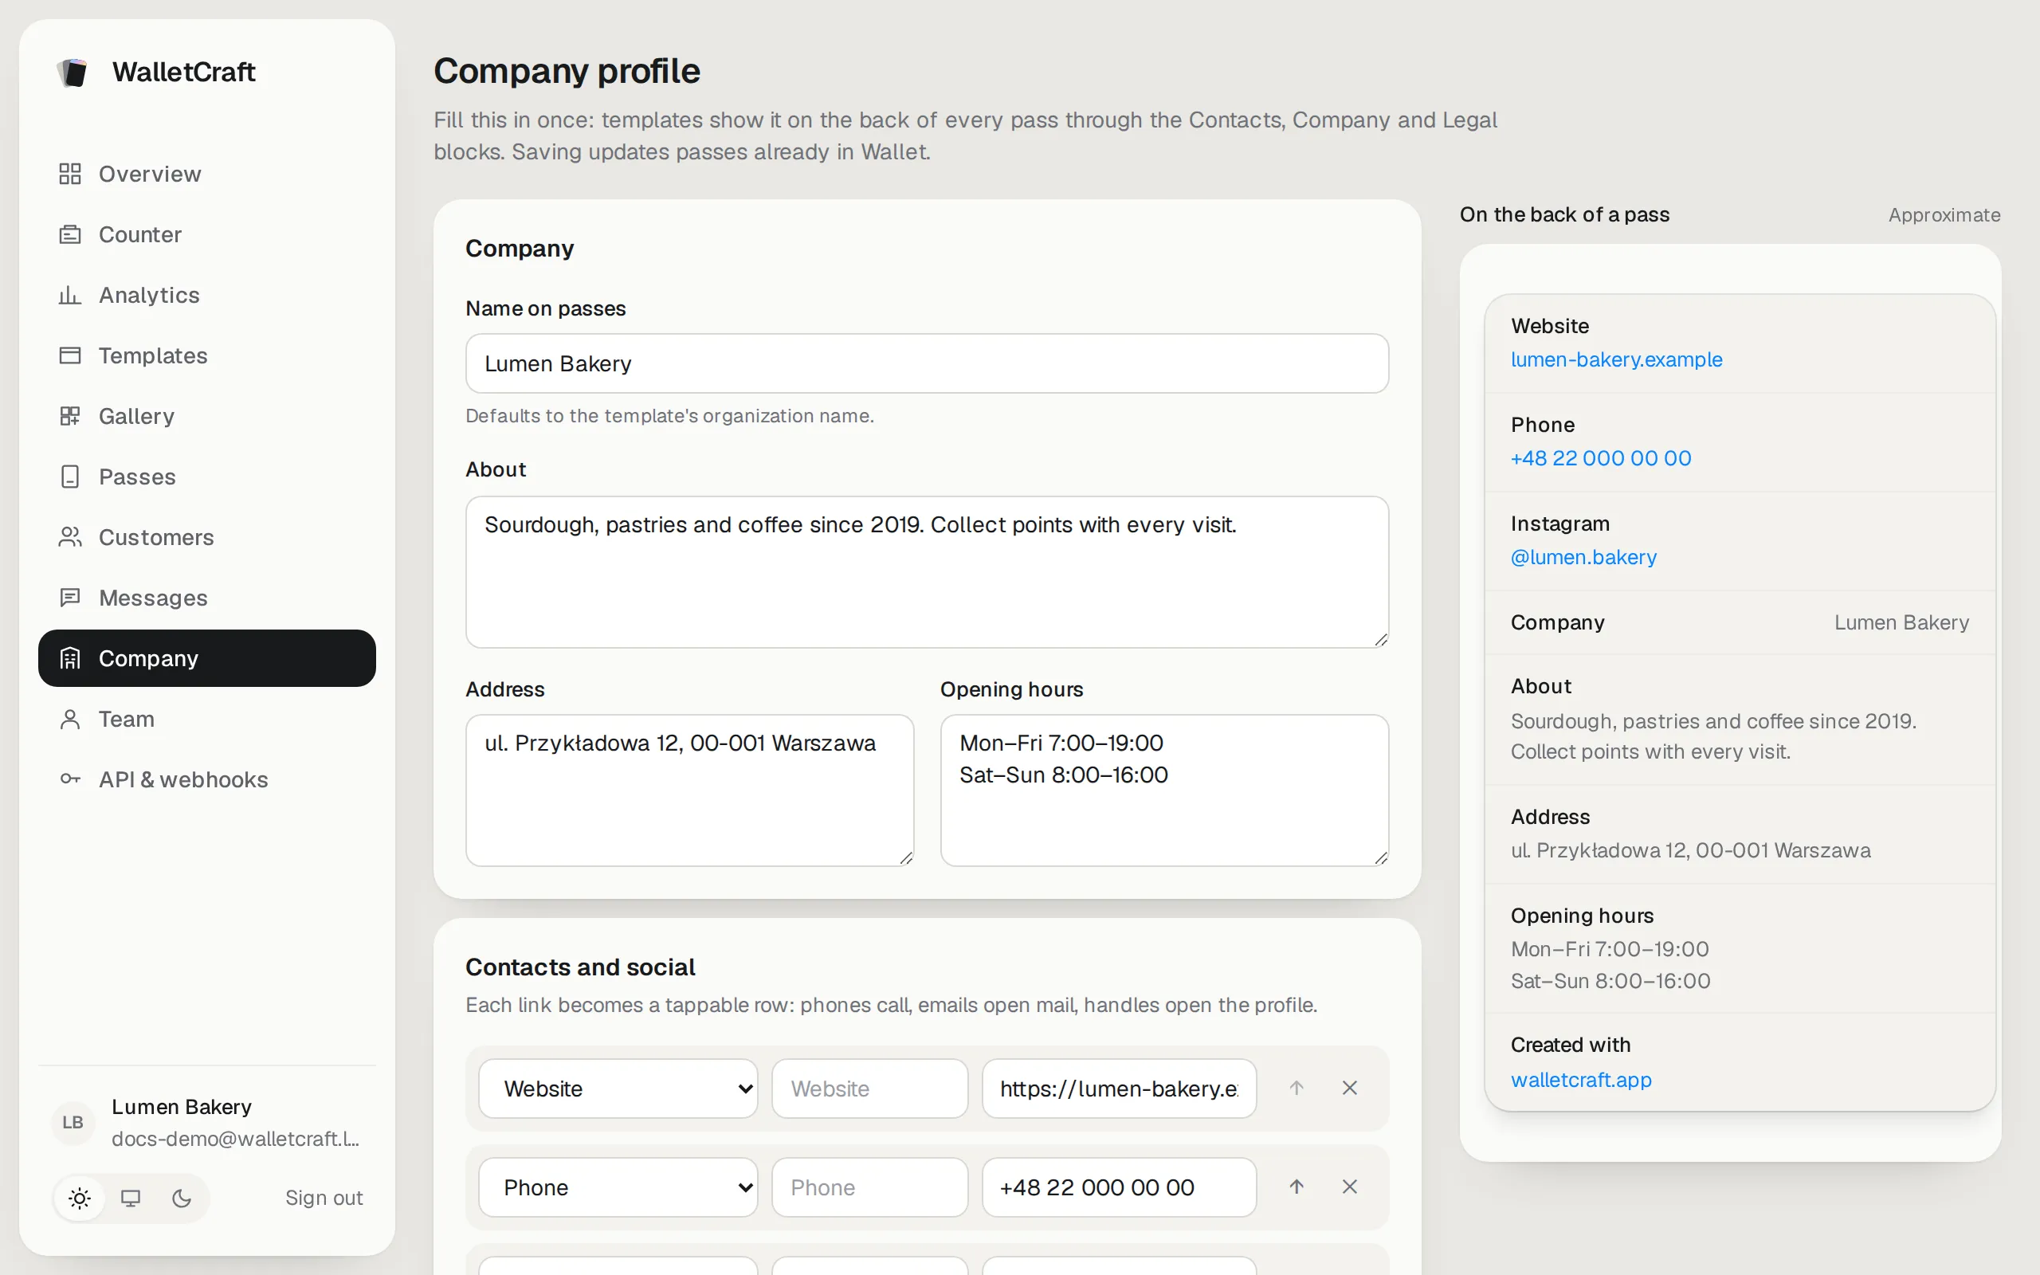The image size is (2040, 1275).
Task: Click the LB account avatar
Action: [x=73, y=1122]
